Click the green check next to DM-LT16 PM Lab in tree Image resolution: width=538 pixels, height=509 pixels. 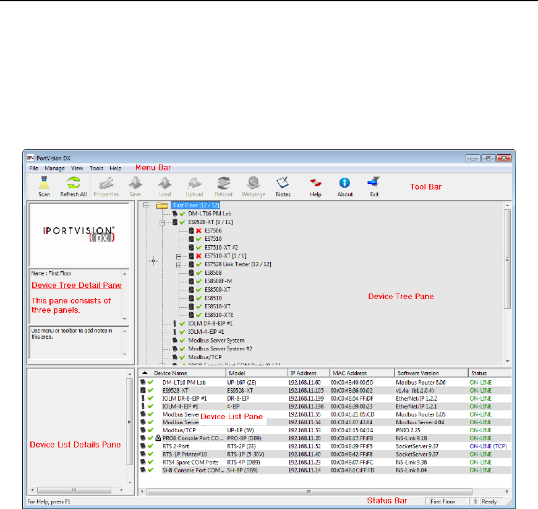182,214
